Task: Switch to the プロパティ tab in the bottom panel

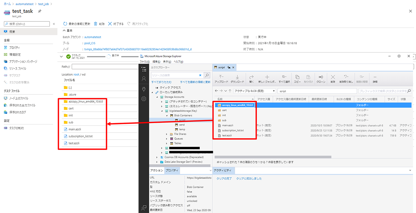Action: click(172, 170)
